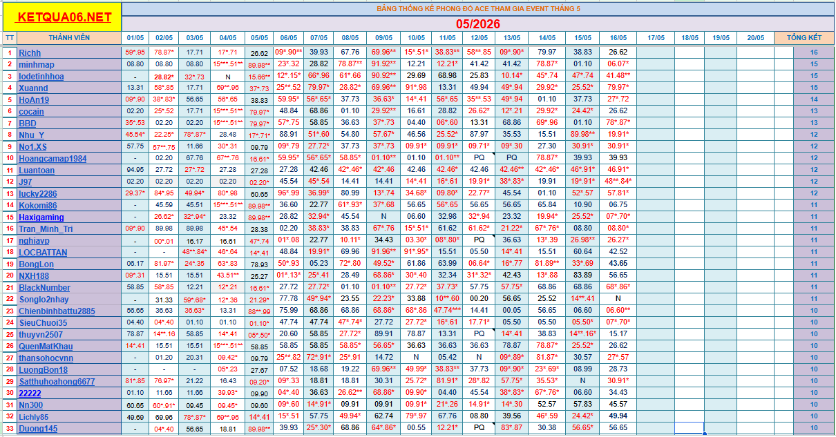Click Chienbinhbattu2885's 11/05 cell 47.74***

pos(448,311)
